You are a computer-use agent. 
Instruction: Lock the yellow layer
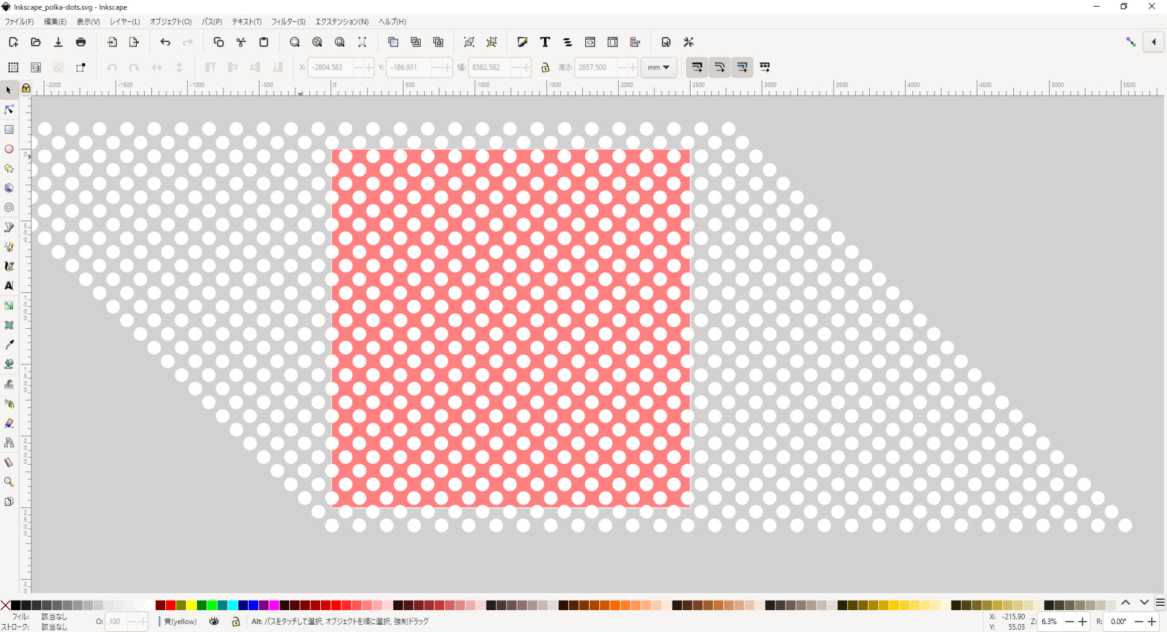[236, 622]
